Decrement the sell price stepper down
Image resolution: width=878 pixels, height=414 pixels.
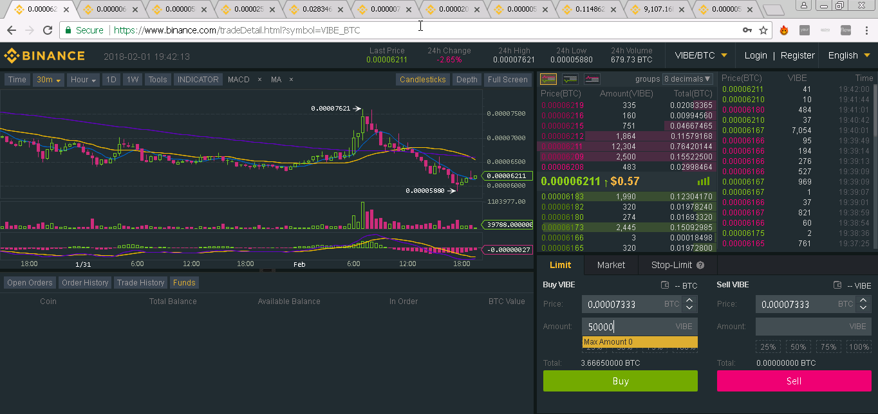tap(863, 309)
